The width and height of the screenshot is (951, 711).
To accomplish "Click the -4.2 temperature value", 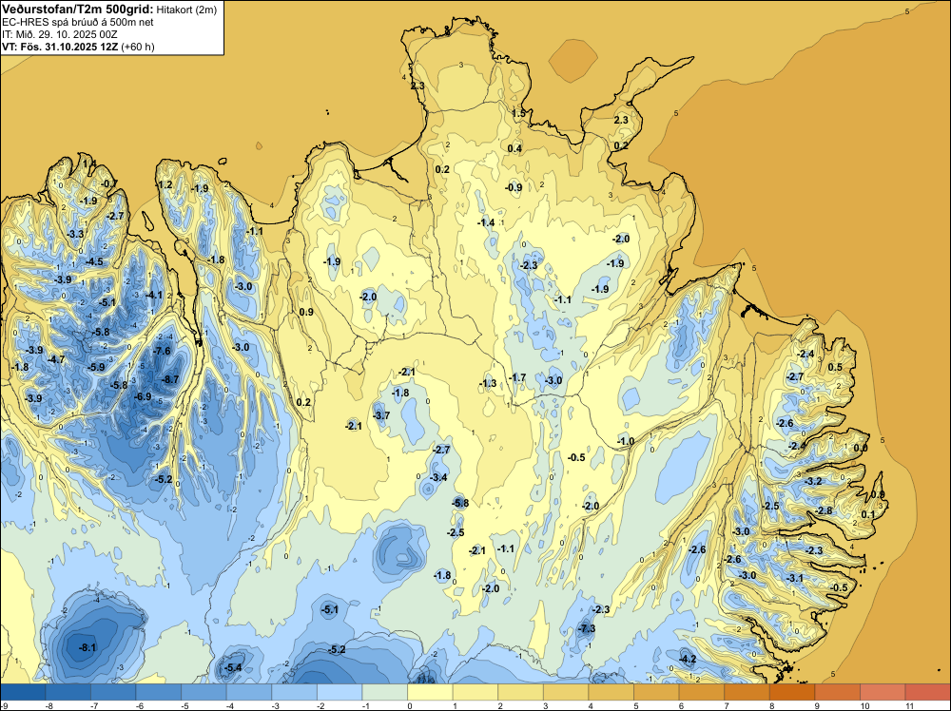I will click(x=688, y=659).
